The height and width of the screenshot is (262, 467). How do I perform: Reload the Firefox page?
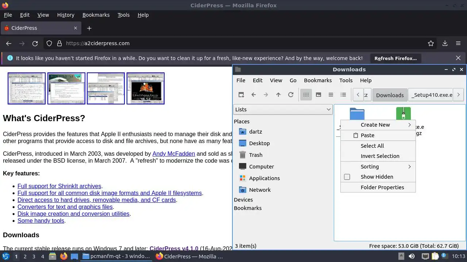coord(35,43)
